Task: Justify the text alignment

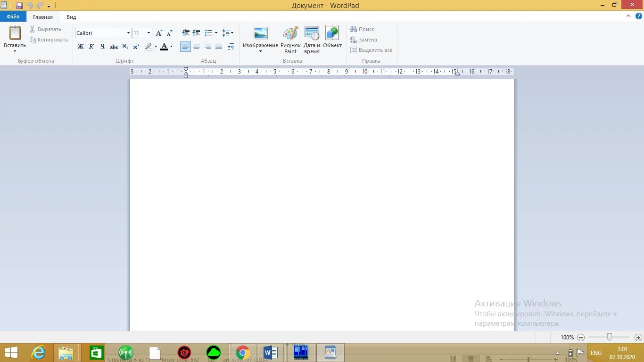Action: tap(219, 47)
